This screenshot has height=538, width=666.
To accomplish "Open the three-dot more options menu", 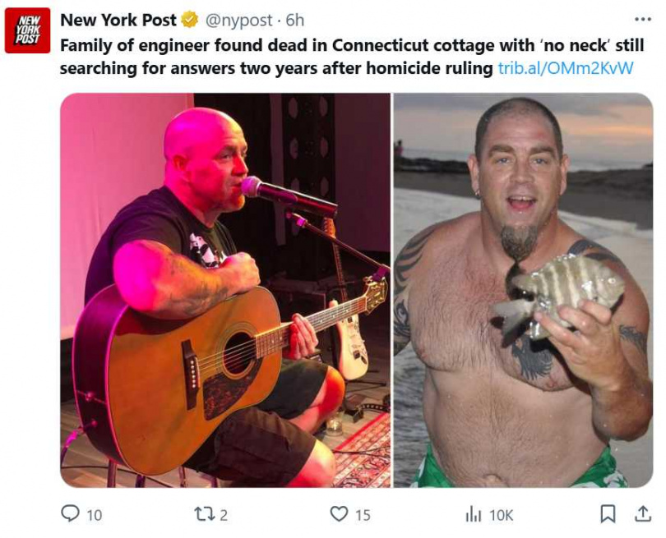I will [x=643, y=20].
